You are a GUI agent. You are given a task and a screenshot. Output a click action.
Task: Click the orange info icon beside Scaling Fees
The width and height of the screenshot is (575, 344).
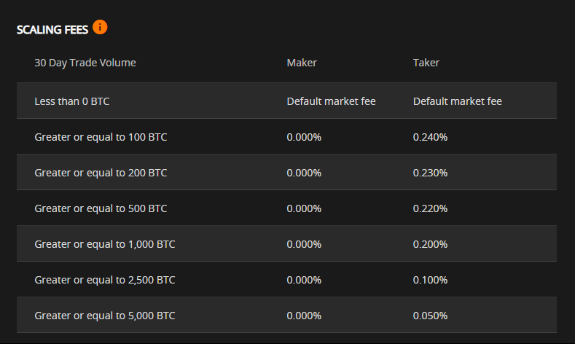[x=100, y=27]
